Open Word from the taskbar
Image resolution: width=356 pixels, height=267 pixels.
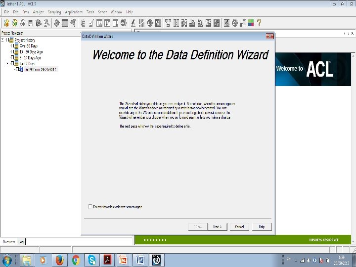click(x=140, y=260)
